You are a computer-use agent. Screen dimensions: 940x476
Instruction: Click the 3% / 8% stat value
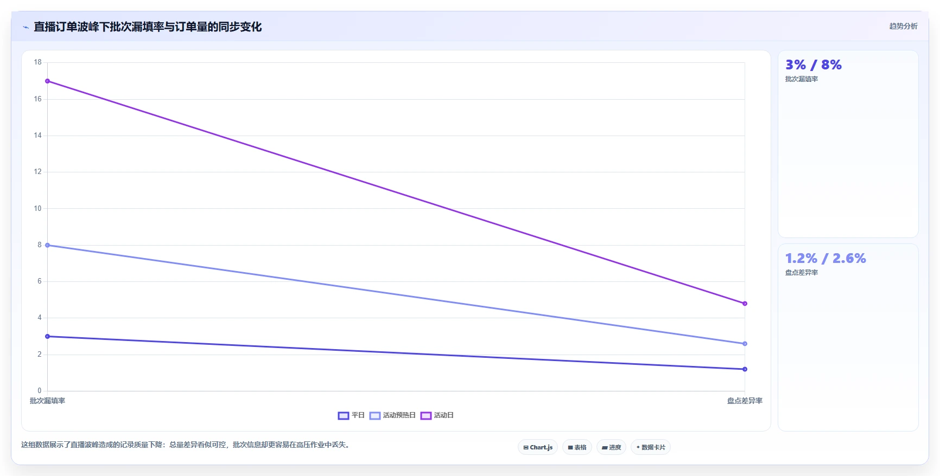tap(813, 65)
